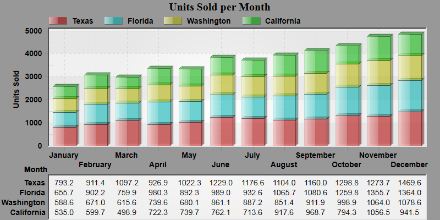Click the red Texas segment of December bar
This screenshot has height=220, width=440.
411,128
